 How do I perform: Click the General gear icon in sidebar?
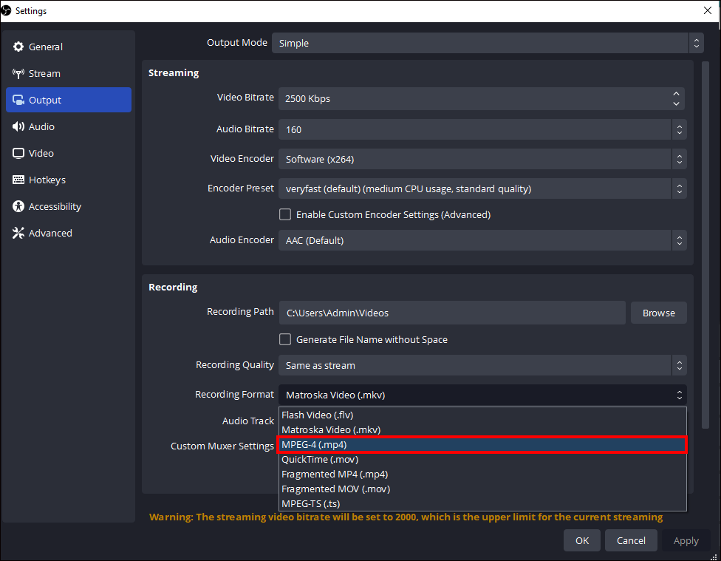18,47
